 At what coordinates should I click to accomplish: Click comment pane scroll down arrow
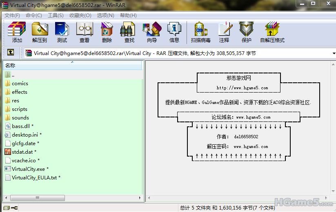click(333, 191)
